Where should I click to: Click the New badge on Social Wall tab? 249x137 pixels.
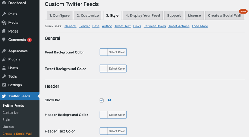click(243, 11)
